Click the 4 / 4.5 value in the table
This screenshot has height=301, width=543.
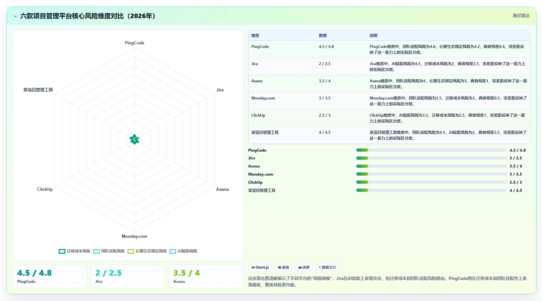coord(325,133)
